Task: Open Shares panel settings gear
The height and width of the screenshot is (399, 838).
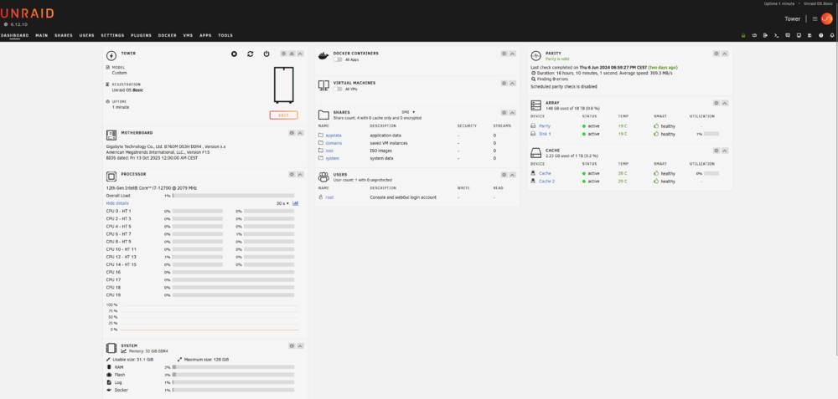Action: pyautogui.click(x=504, y=113)
